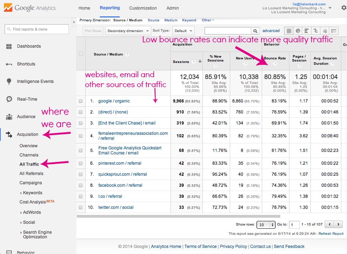Open the account selector dropdown arrow
Screen dimensions: 347x254
[x=330, y=8]
